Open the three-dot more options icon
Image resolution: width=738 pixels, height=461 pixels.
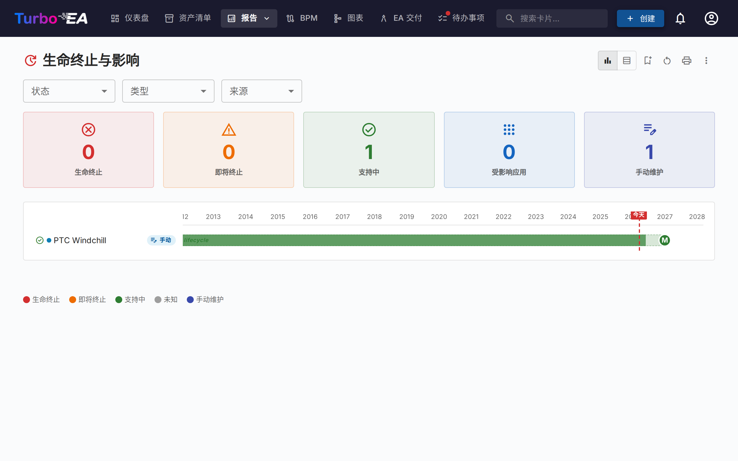click(x=706, y=61)
